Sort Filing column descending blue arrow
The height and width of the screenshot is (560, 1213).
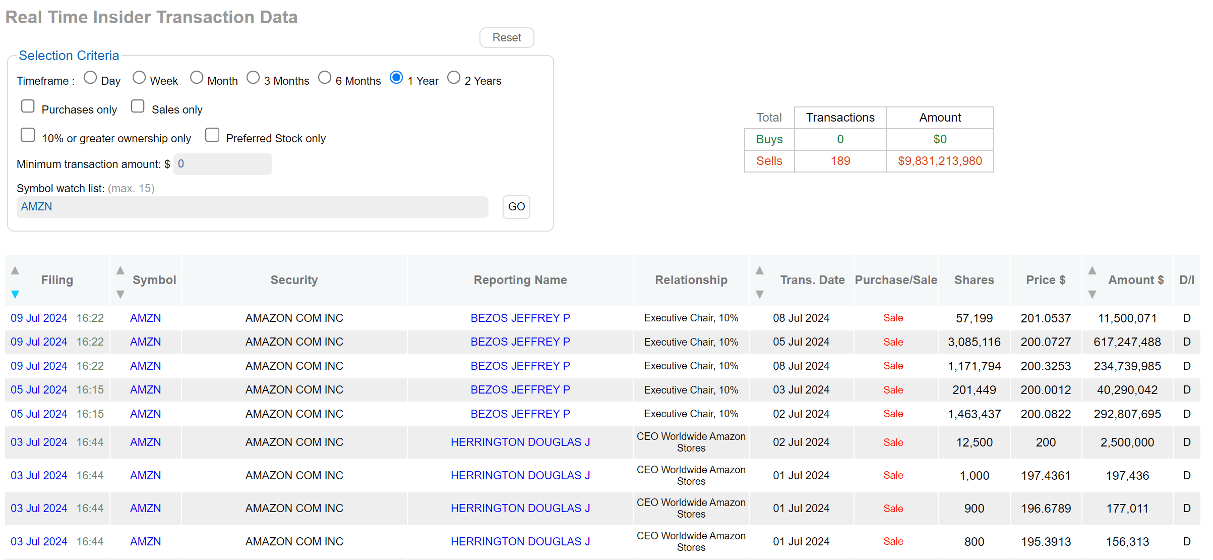point(15,294)
